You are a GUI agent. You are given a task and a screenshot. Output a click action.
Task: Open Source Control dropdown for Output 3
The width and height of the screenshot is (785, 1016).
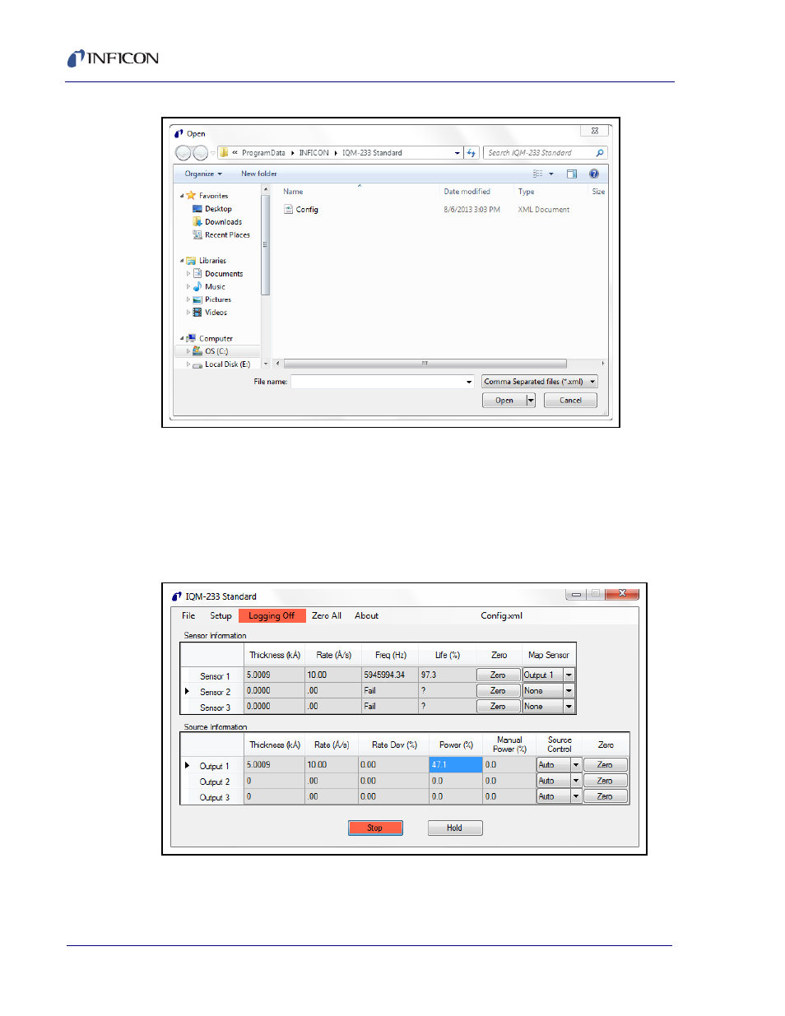click(576, 796)
